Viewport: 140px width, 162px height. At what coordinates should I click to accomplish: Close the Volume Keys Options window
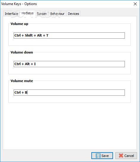(x=135, y=4)
